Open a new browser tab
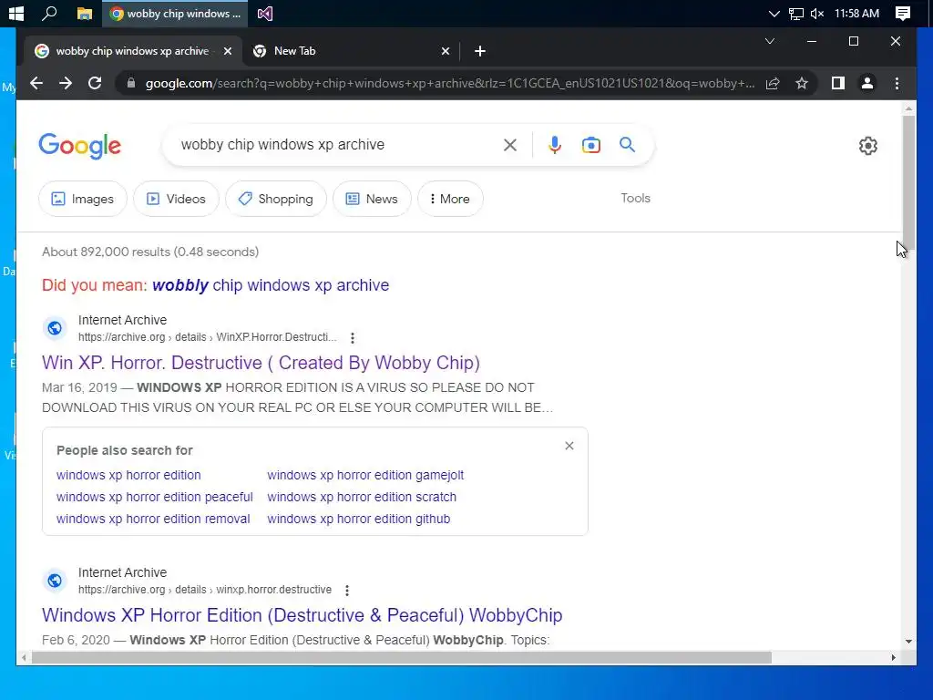 479,51
